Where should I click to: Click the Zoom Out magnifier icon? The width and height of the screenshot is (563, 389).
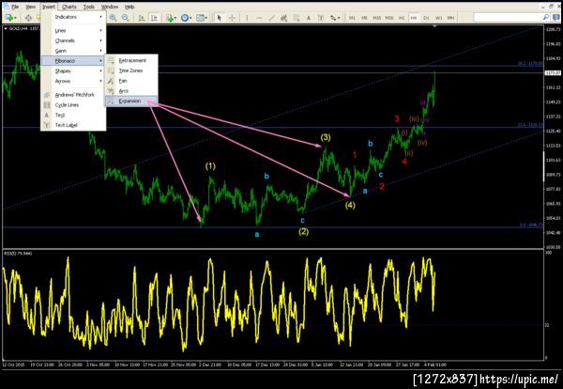[126, 18]
